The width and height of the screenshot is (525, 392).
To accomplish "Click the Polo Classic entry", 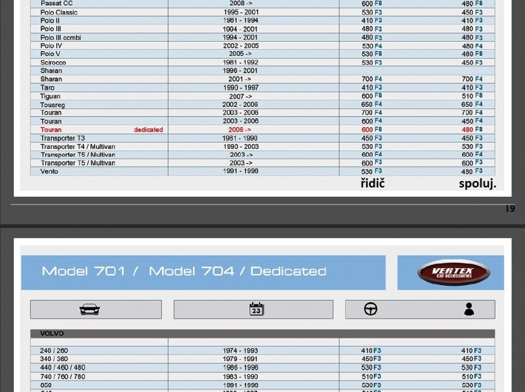I will (x=59, y=12).
